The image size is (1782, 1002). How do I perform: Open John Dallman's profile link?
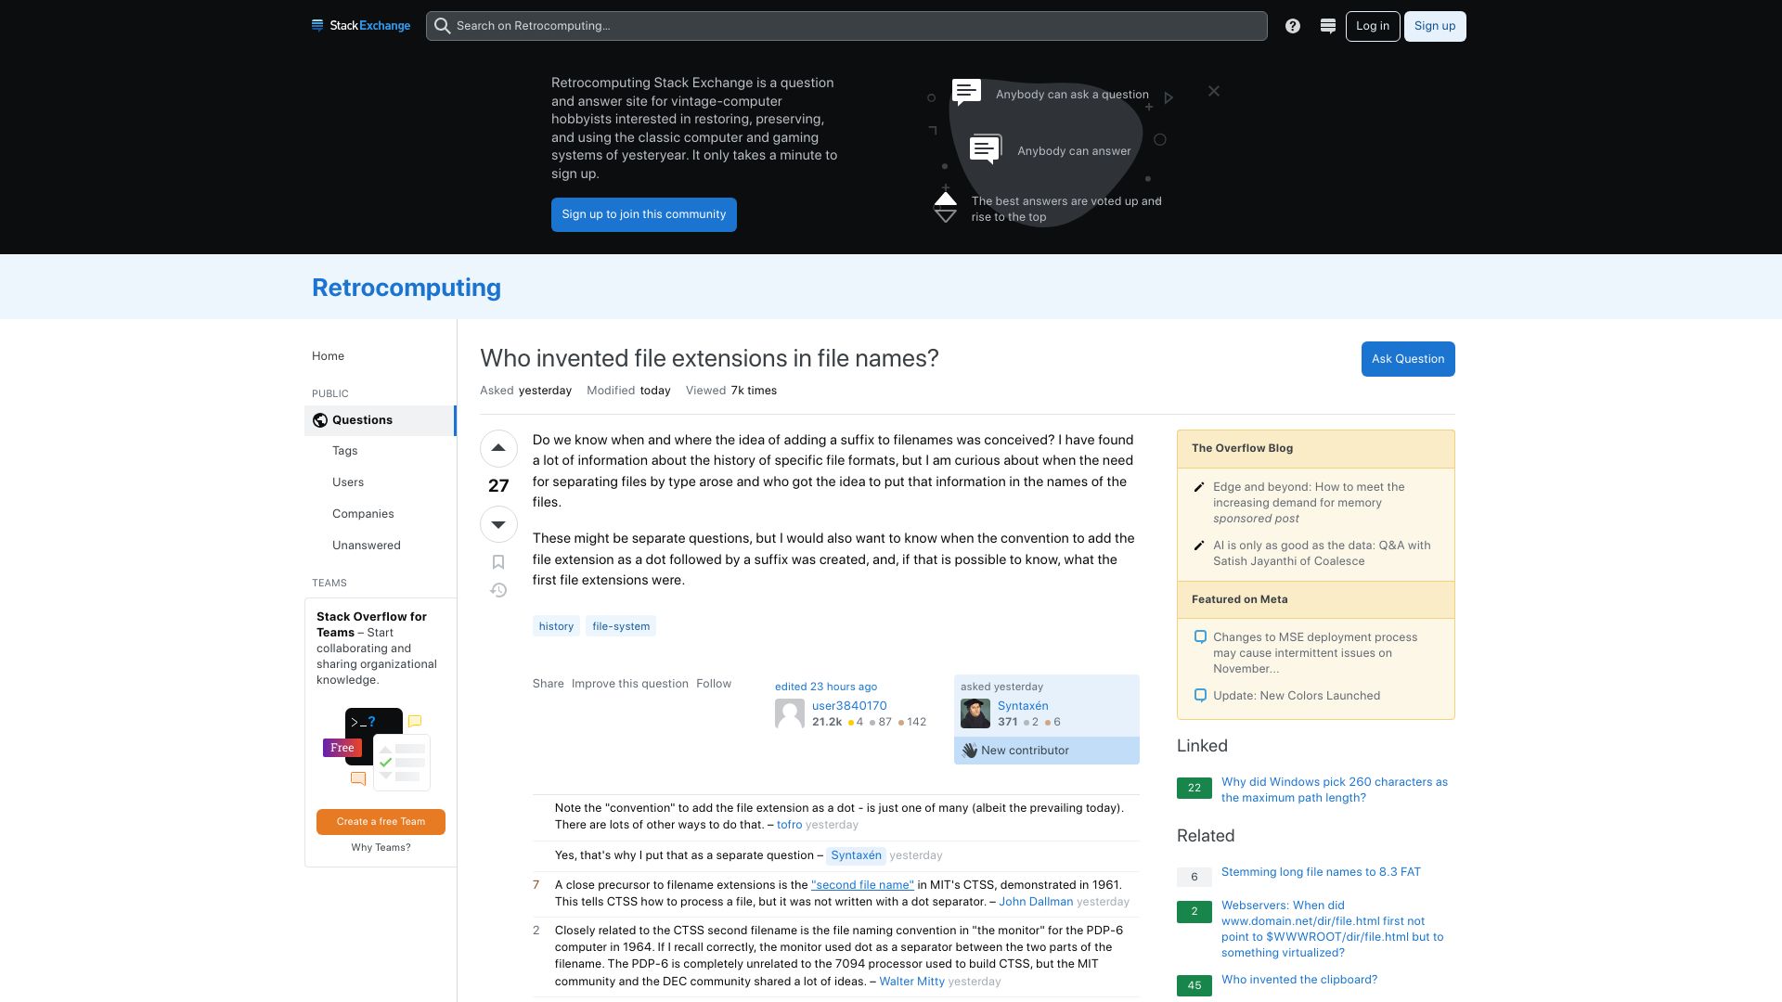[x=1036, y=902]
